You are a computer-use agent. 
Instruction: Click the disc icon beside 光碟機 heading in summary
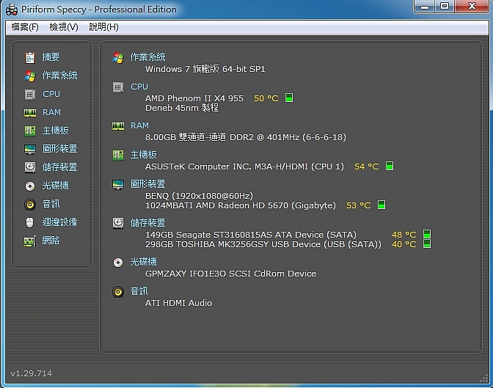[118, 263]
